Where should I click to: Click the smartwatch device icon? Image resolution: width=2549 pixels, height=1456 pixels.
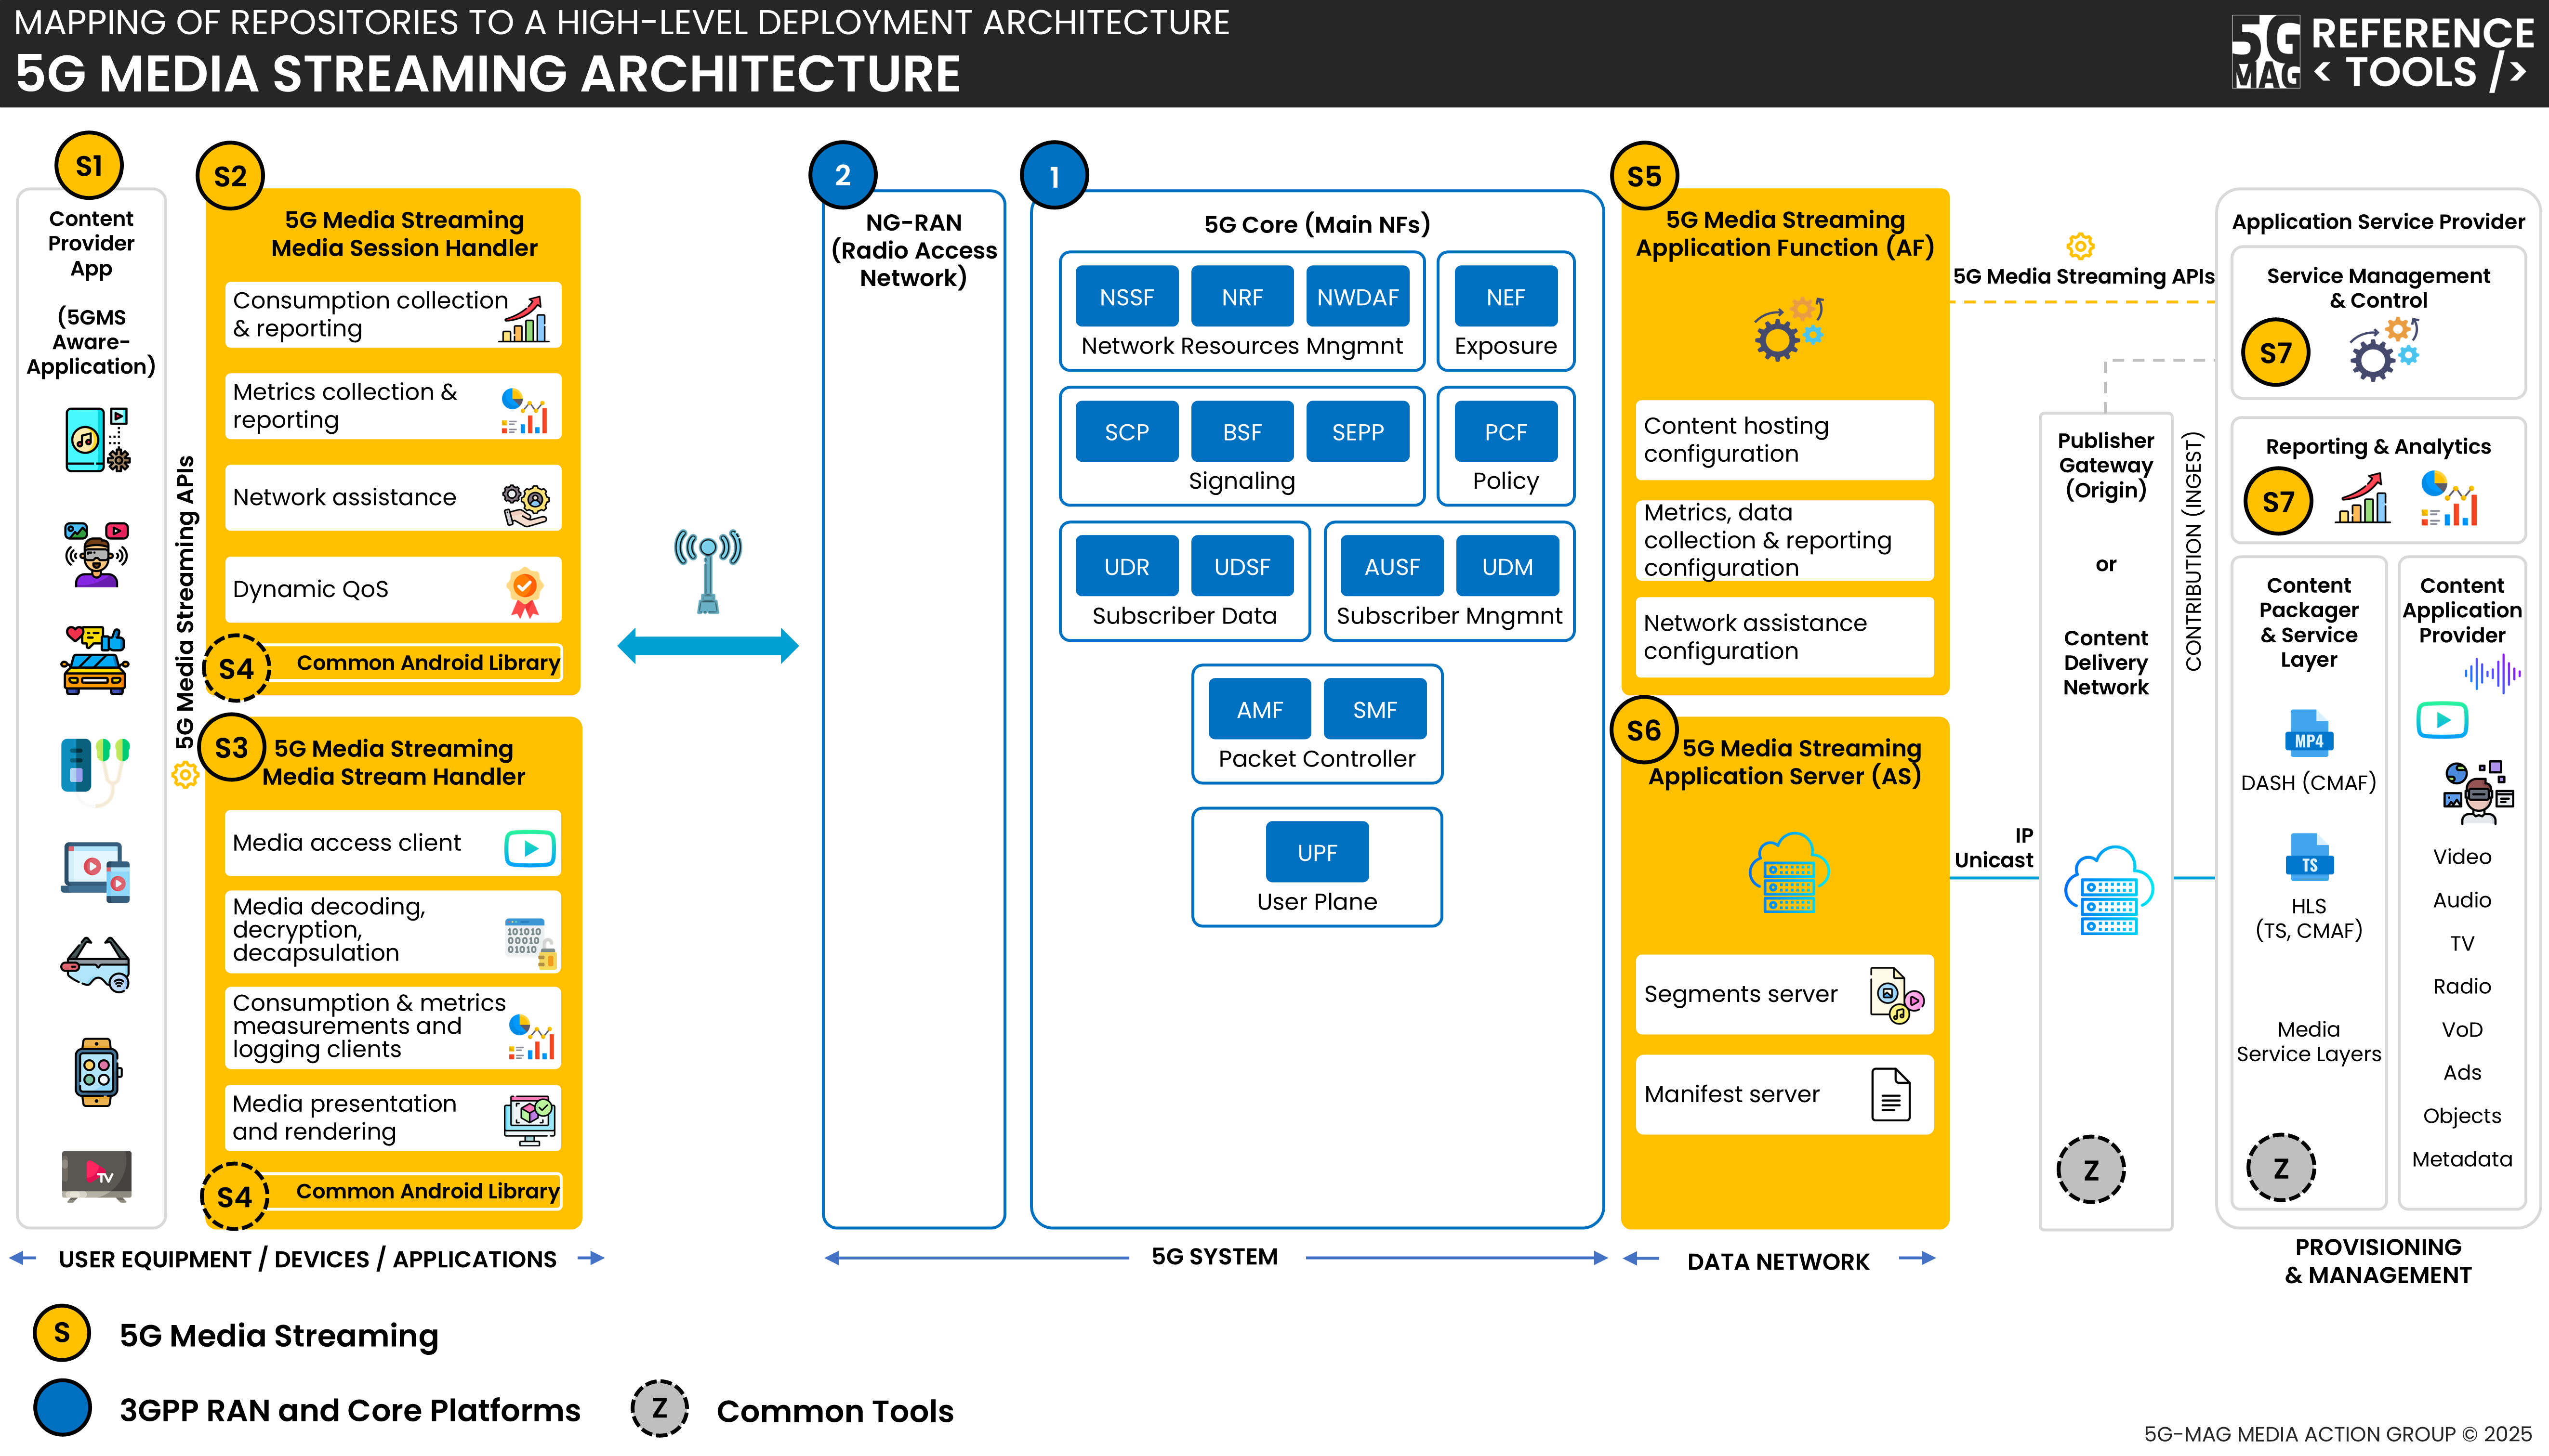[x=96, y=1072]
